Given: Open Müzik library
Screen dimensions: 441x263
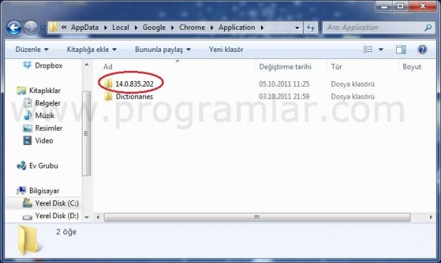Looking at the screenshot, I should click(x=45, y=115).
